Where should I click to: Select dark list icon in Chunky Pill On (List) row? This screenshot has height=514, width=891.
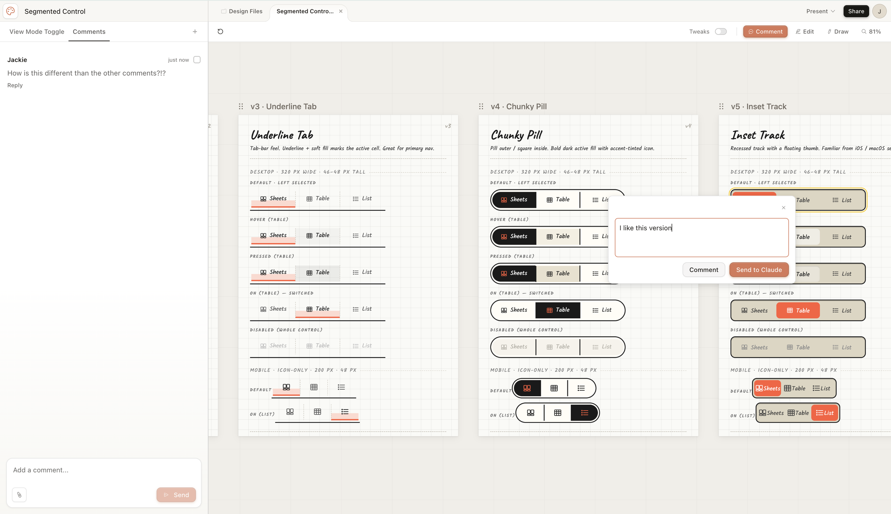coord(584,413)
